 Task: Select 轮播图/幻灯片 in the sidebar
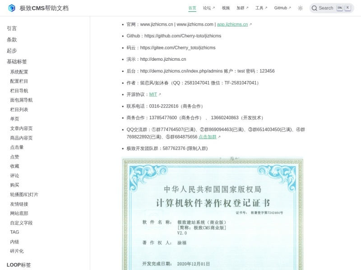click(x=24, y=194)
